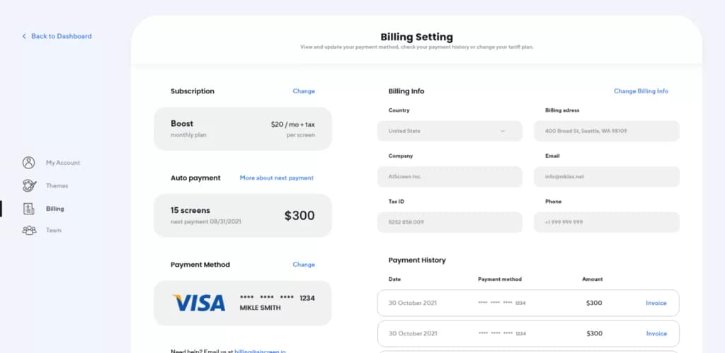Open Invoice for first payment row
725x353 pixels.
click(656, 303)
